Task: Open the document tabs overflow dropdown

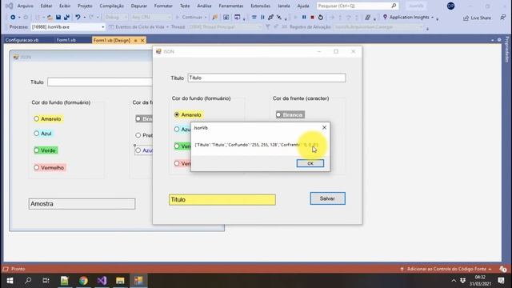Action: click(493, 40)
